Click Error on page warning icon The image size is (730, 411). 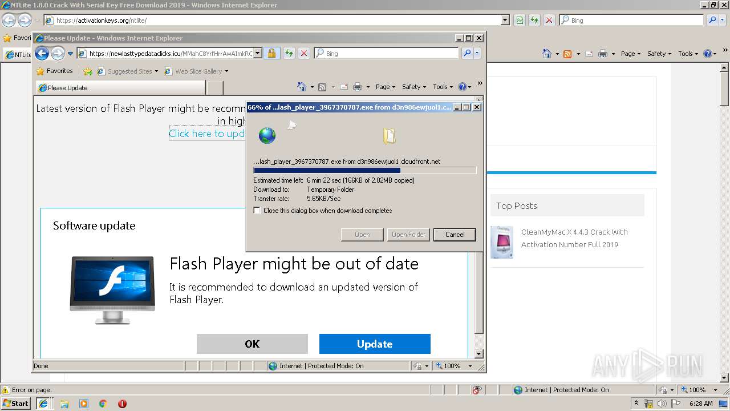[6, 390]
